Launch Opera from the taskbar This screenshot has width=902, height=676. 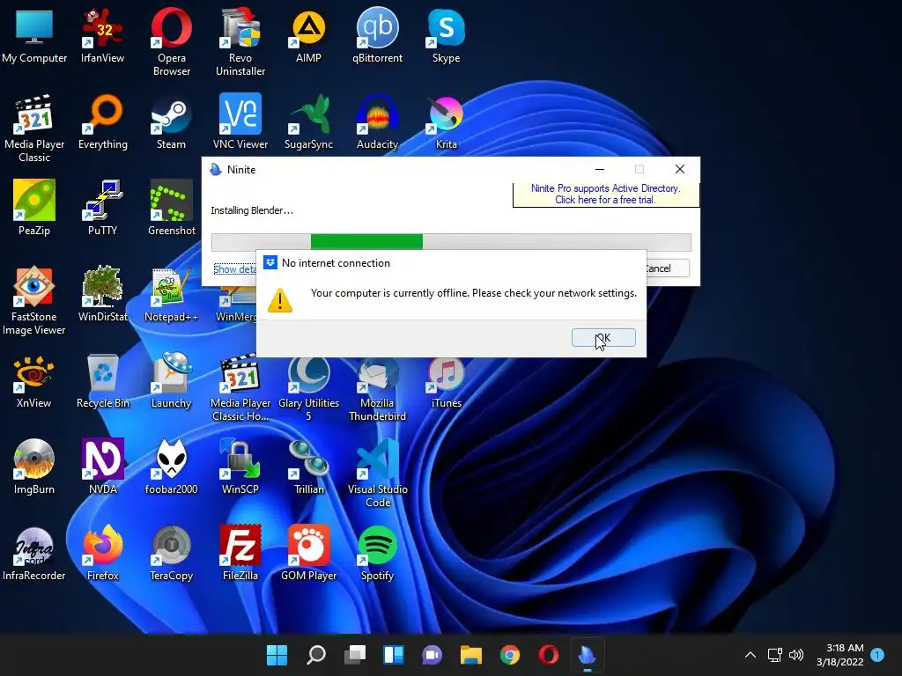point(548,655)
